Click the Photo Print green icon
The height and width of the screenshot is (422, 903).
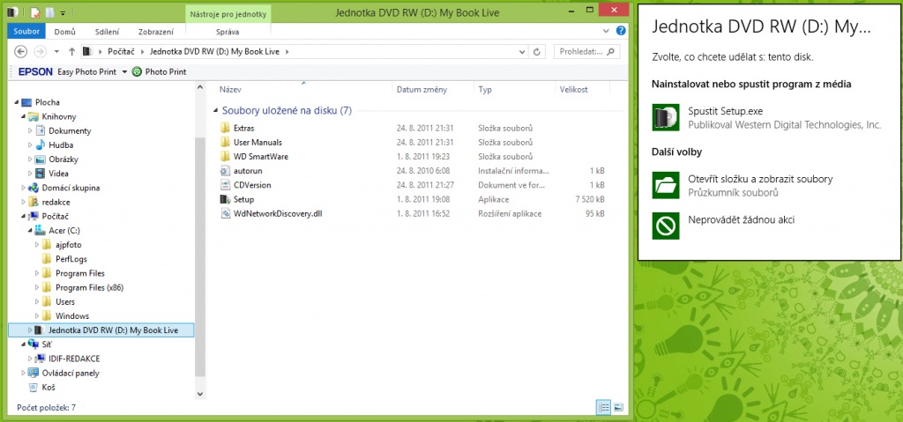(137, 72)
